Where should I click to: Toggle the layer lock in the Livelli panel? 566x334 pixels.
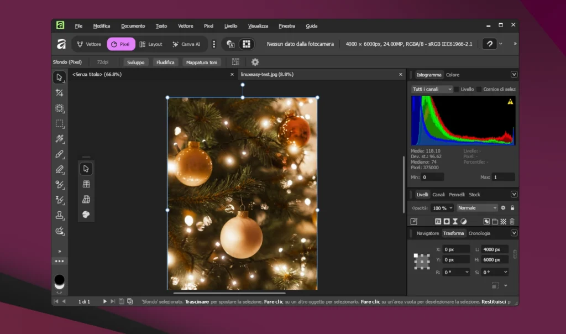[512, 208]
